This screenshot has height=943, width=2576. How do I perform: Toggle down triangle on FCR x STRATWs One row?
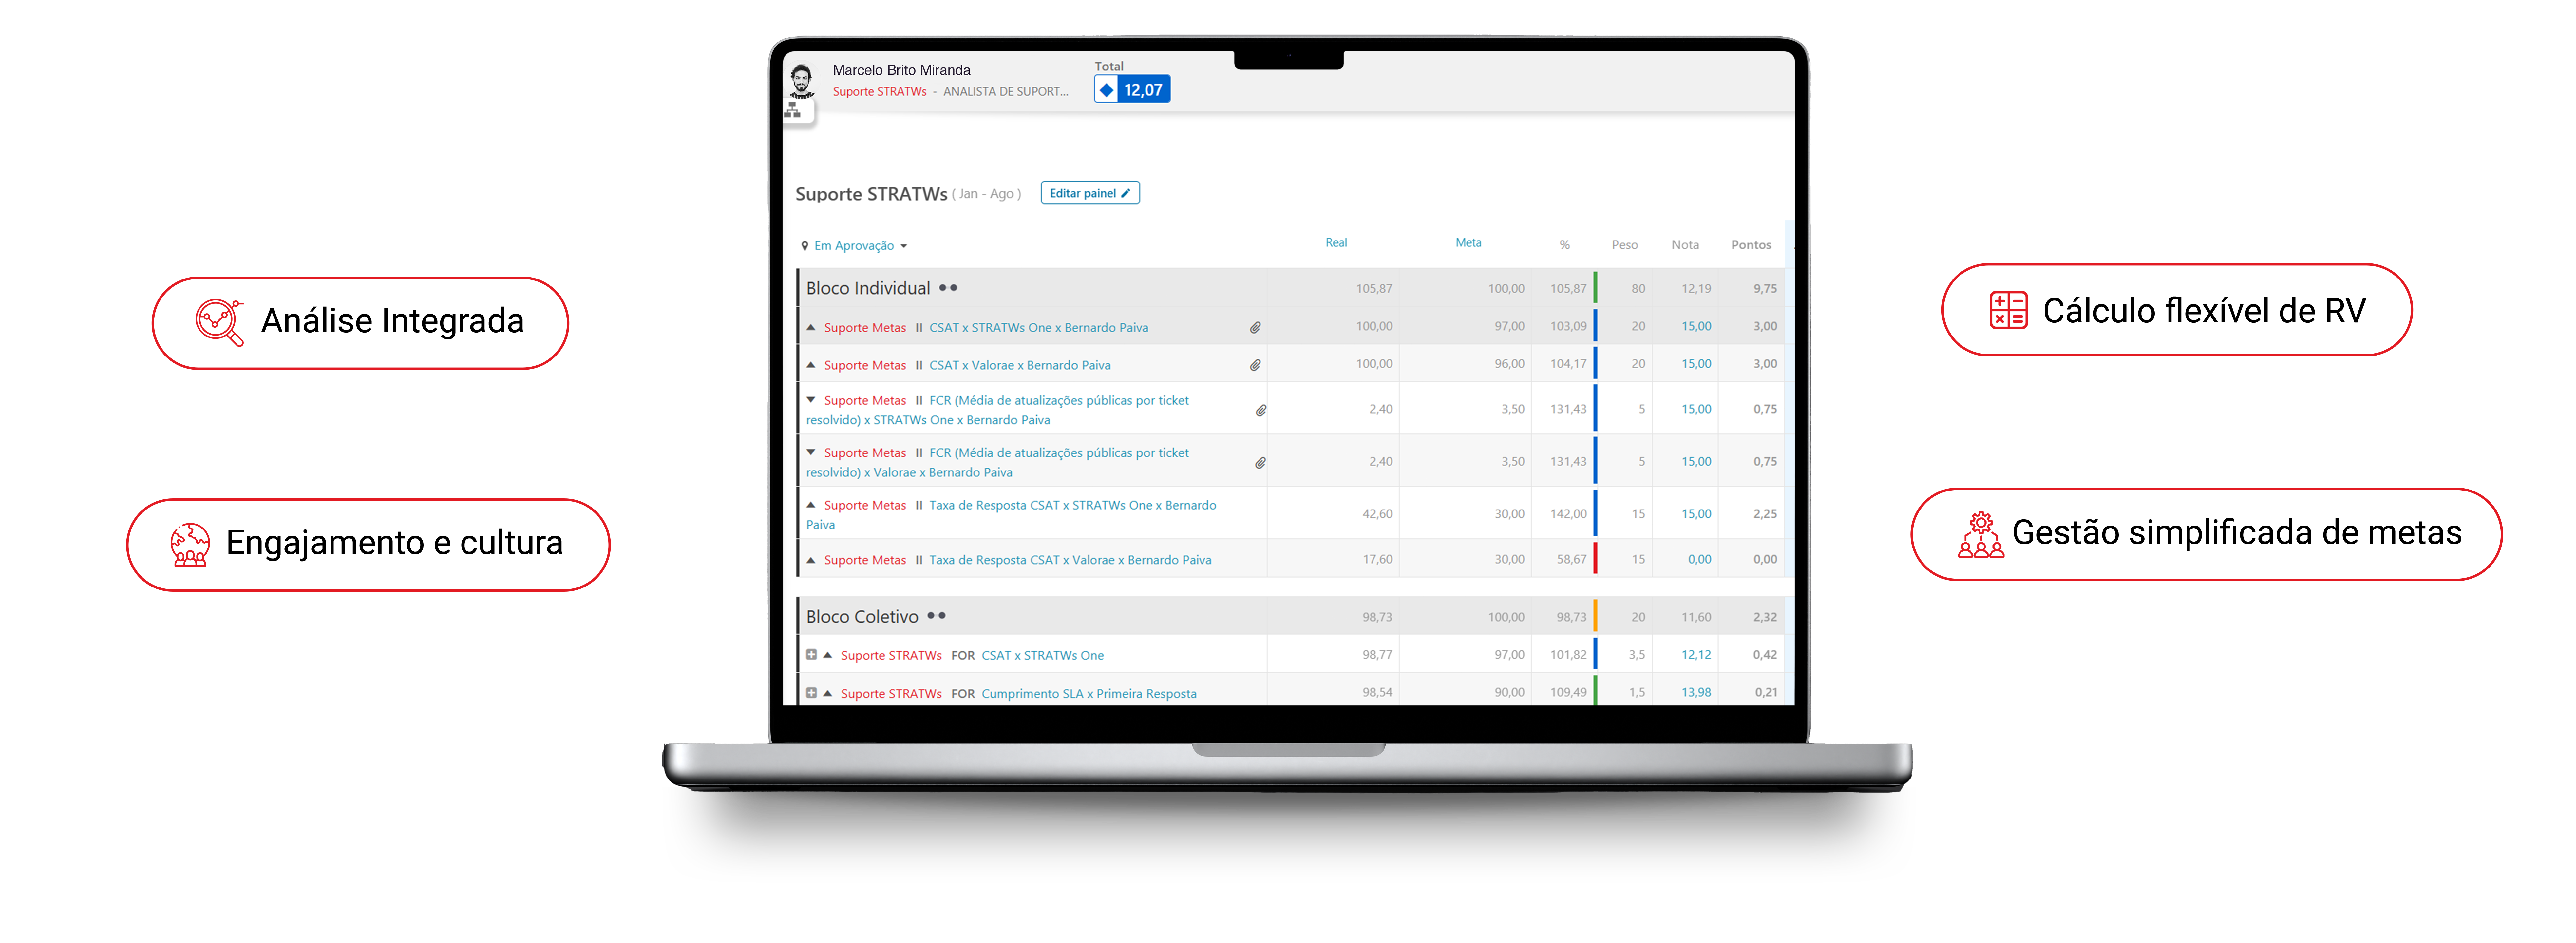(x=811, y=400)
